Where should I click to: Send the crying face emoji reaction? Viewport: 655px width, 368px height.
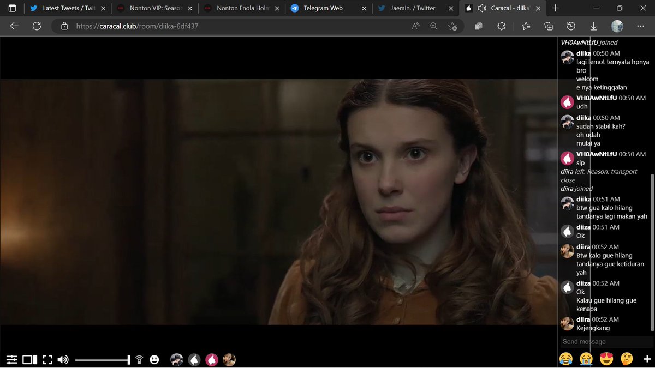click(x=587, y=358)
